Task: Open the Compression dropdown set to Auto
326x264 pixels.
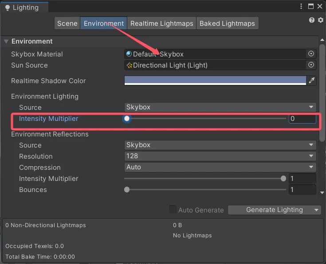Action: pos(220,167)
